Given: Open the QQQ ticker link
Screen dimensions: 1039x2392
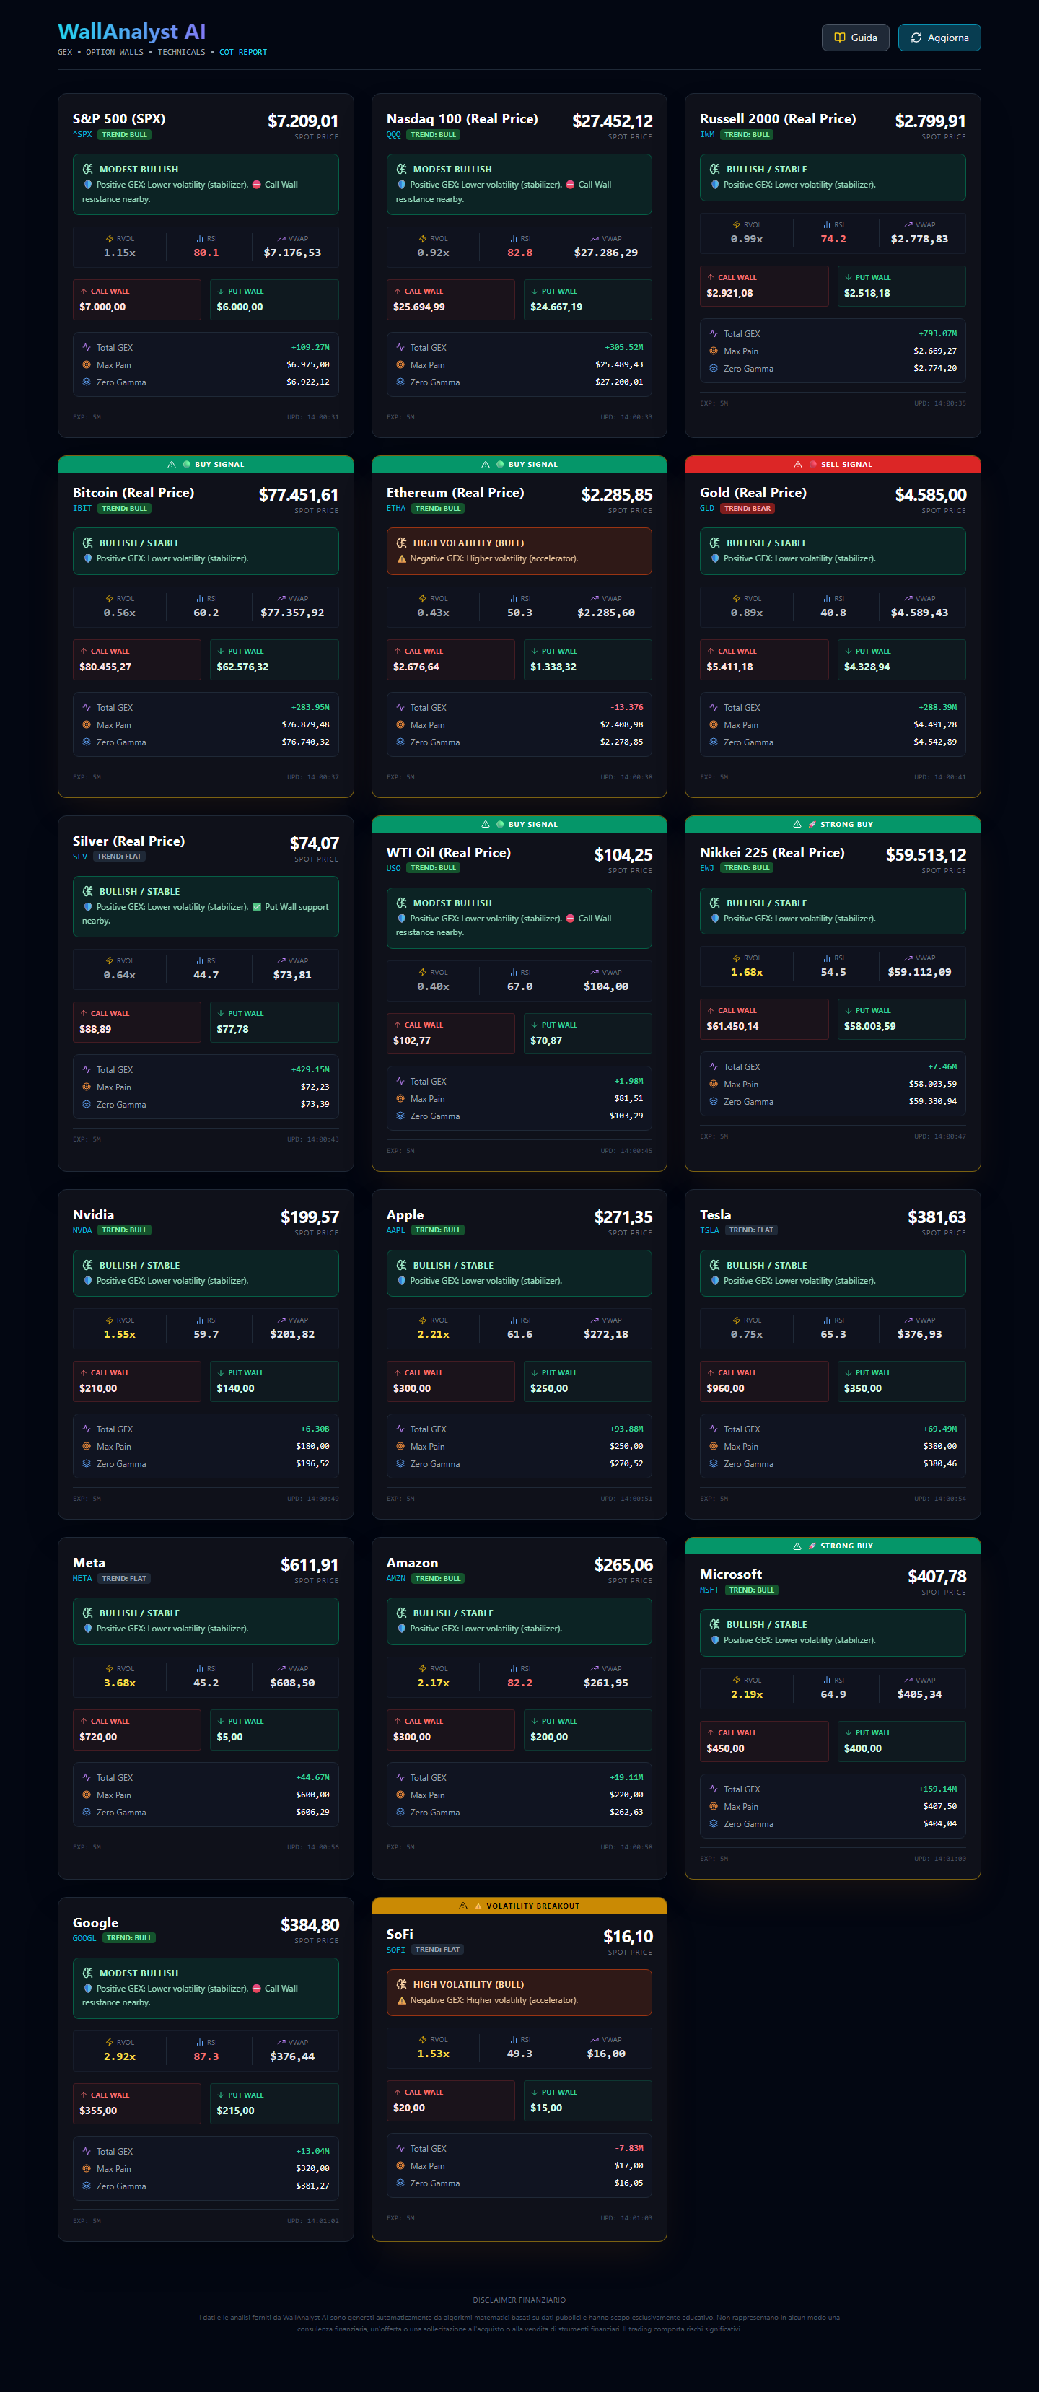Looking at the screenshot, I should pyautogui.click(x=394, y=135).
